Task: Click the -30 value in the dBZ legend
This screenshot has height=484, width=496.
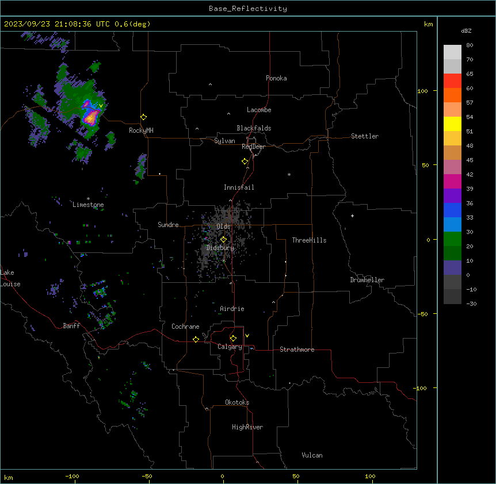Action: [x=471, y=304]
